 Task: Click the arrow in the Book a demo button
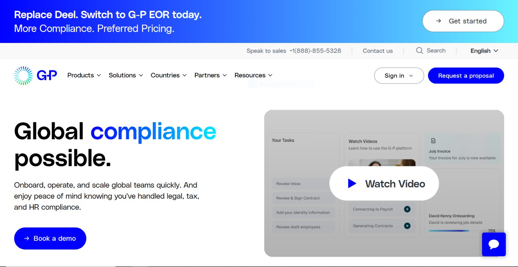(27, 239)
